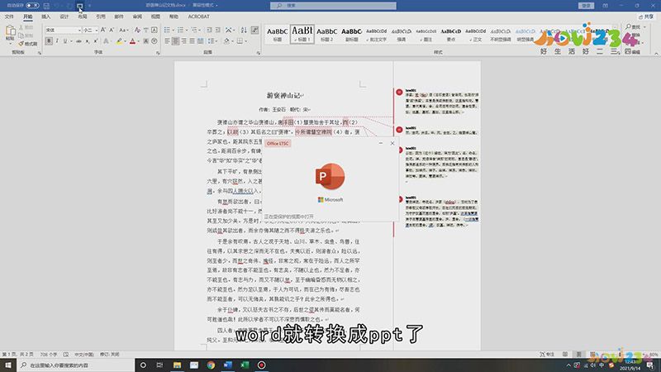The image size is (661, 372).
Task: Open the font size combo box
Action: coord(90,31)
